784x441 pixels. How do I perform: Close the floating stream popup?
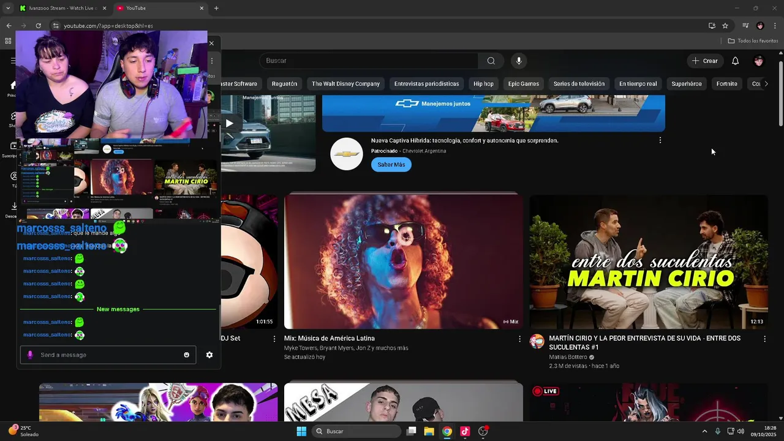(211, 43)
